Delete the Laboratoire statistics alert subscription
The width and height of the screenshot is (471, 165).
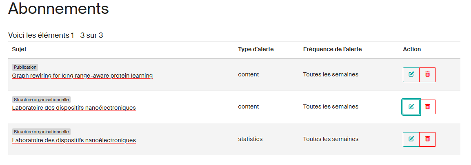428,139
